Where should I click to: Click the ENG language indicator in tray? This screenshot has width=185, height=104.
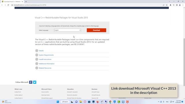point(167,102)
